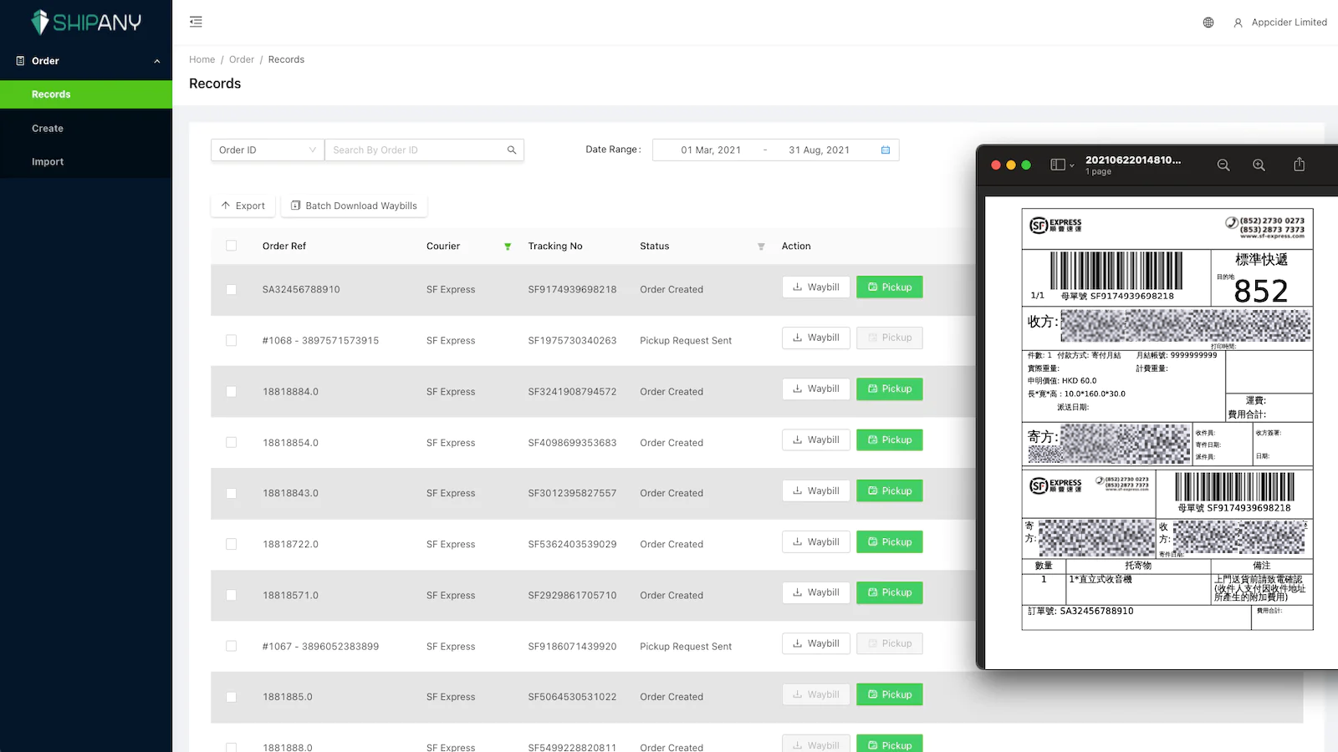This screenshot has height=752, width=1338.
Task: Zoom in on the waybill preview
Action: coord(1259,165)
